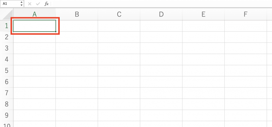The width and height of the screenshot is (272, 127).
Task: Click the confirm checkmark icon in formula bar
Action: pyautogui.click(x=38, y=4)
